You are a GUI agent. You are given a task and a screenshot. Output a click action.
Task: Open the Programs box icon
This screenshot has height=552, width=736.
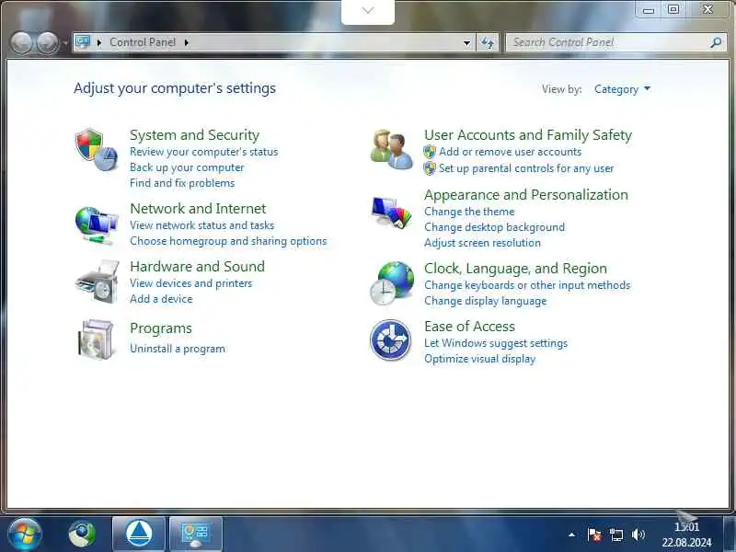pos(97,339)
